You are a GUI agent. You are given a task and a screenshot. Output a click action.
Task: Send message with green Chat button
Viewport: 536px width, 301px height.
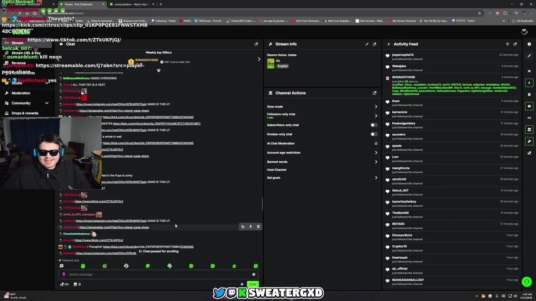tap(253, 284)
